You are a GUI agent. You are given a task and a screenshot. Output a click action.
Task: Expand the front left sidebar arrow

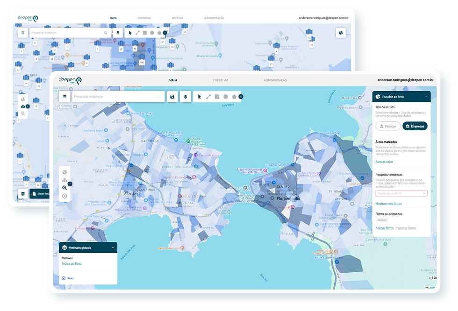pos(70,184)
